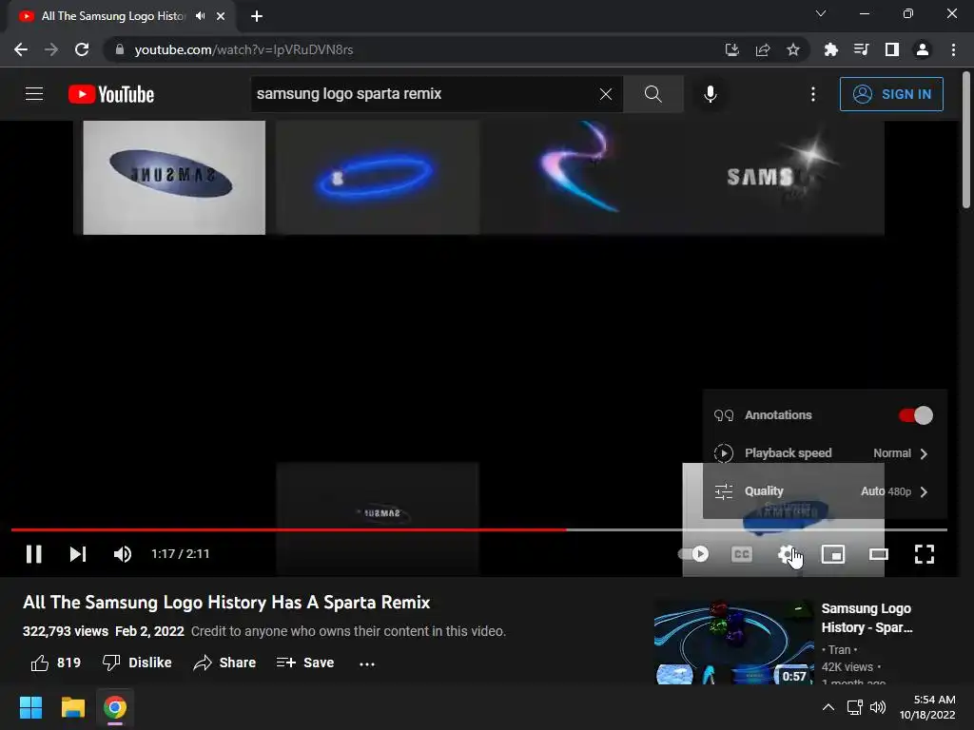The height and width of the screenshot is (730, 974).
Task: Open Windows Start menu
Action: coord(30,707)
